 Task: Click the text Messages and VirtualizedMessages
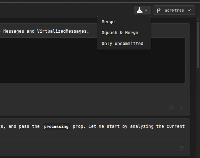point(46,31)
